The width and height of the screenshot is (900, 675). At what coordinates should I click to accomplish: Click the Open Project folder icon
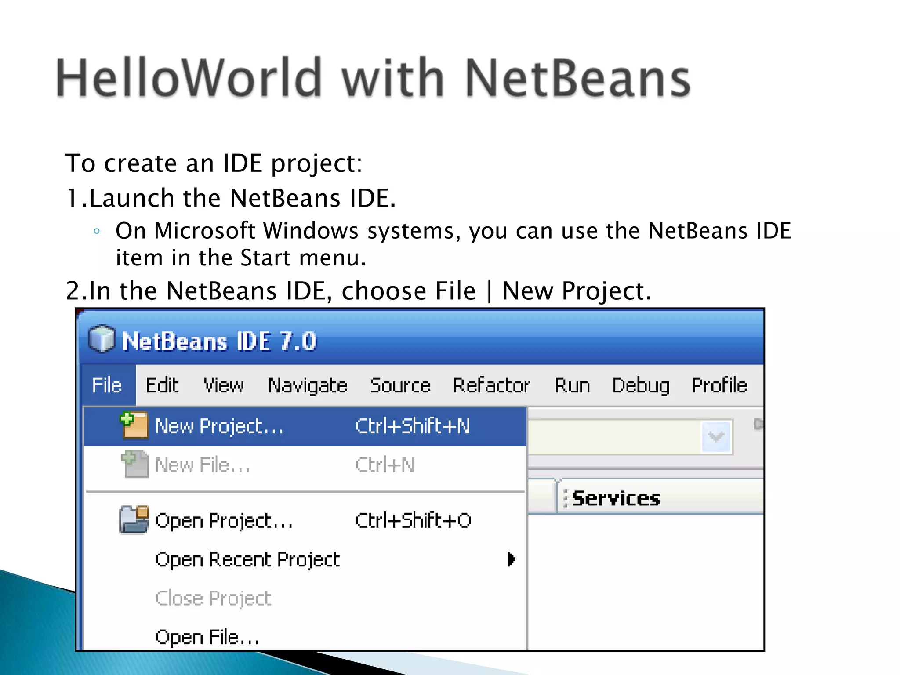click(x=134, y=519)
